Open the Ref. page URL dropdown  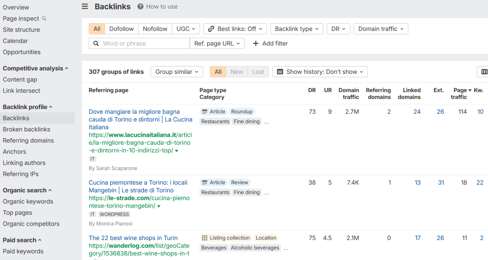(217, 43)
